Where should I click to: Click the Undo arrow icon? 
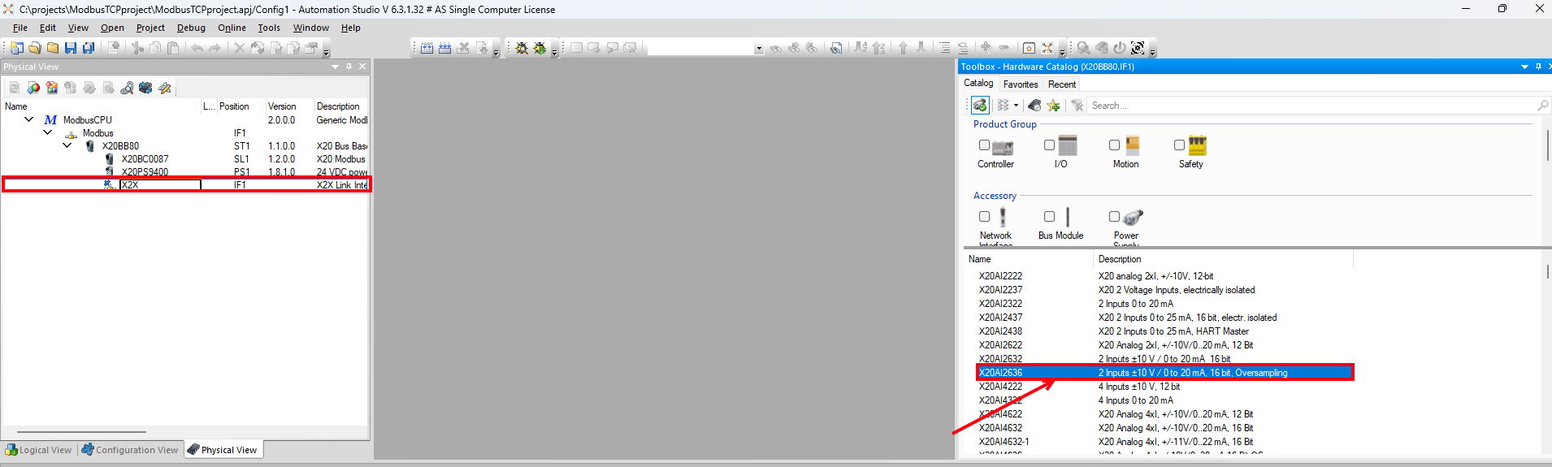[197, 48]
